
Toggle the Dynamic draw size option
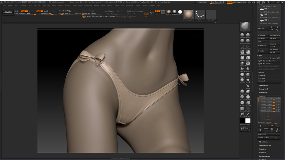tap(78, 13)
